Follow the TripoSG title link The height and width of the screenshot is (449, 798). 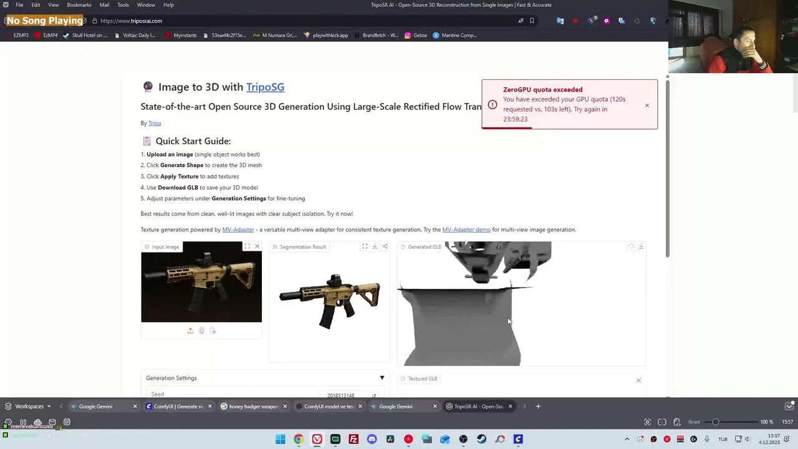(265, 87)
